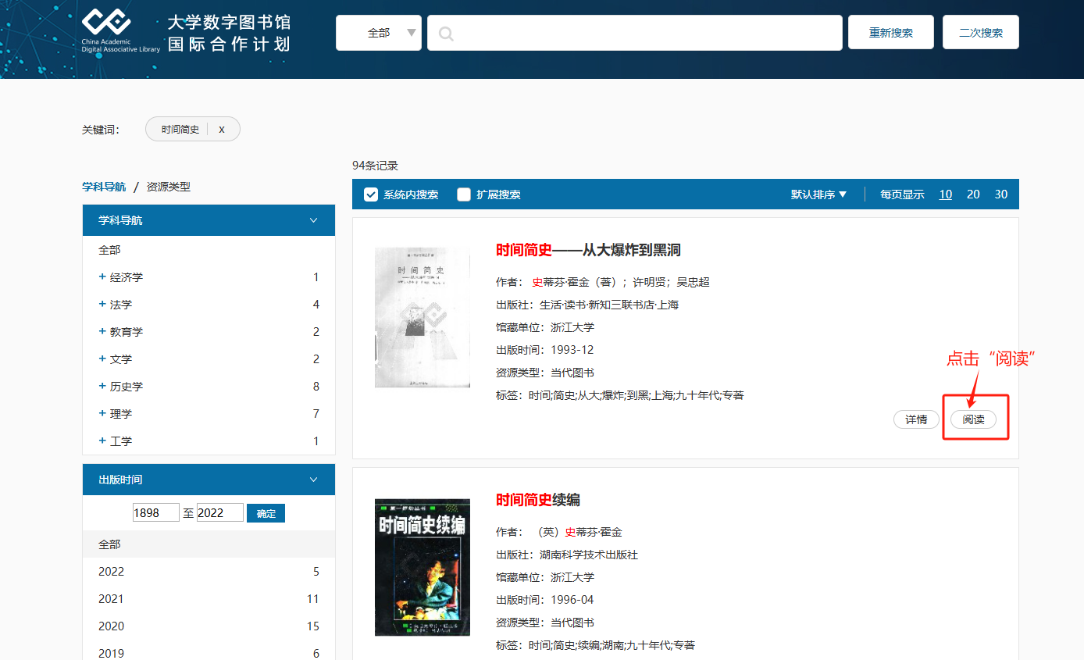Click the search magnifier icon
The width and height of the screenshot is (1084, 660).
pyautogui.click(x=447, y=34)
